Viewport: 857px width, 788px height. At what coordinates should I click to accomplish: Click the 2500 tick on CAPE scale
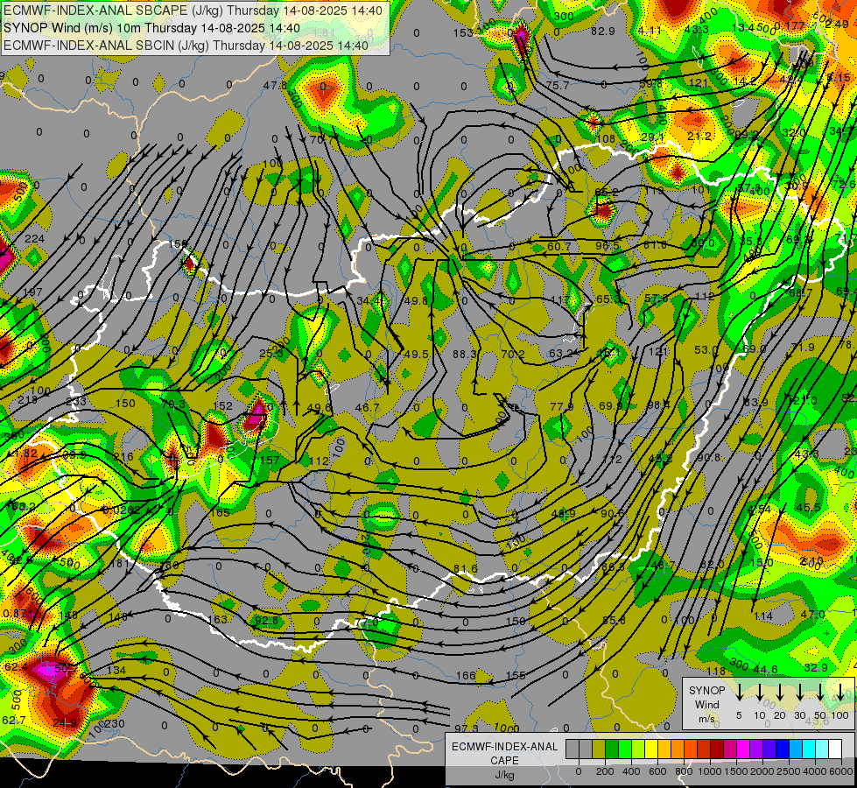click(x=788, y=771)
